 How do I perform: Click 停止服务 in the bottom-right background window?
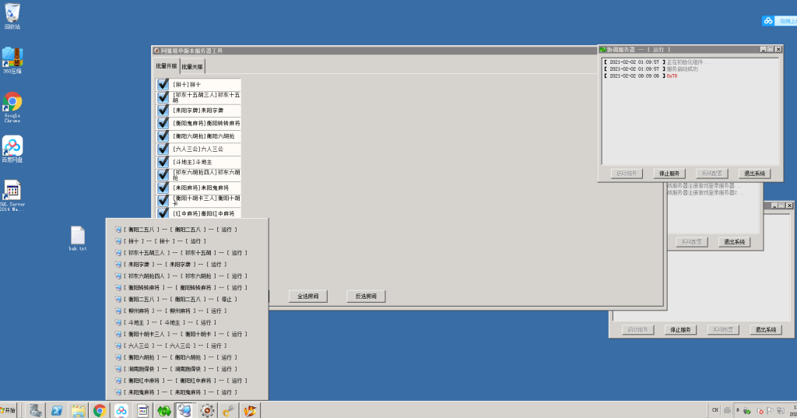pyautogui.click(x=680, y=329)
